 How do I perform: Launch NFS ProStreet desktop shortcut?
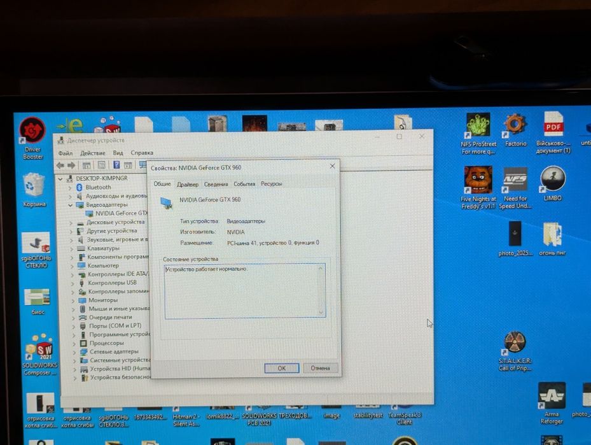(478, 134)
